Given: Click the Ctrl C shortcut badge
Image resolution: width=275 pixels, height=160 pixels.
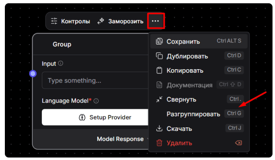Looking at the screenshot, I should pos(234,70).
